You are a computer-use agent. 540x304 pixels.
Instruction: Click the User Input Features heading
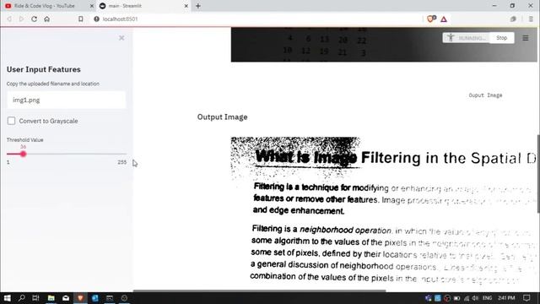(x=43, y=69)
